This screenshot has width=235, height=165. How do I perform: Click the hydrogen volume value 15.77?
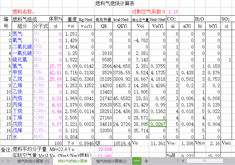tap(56, 66)
